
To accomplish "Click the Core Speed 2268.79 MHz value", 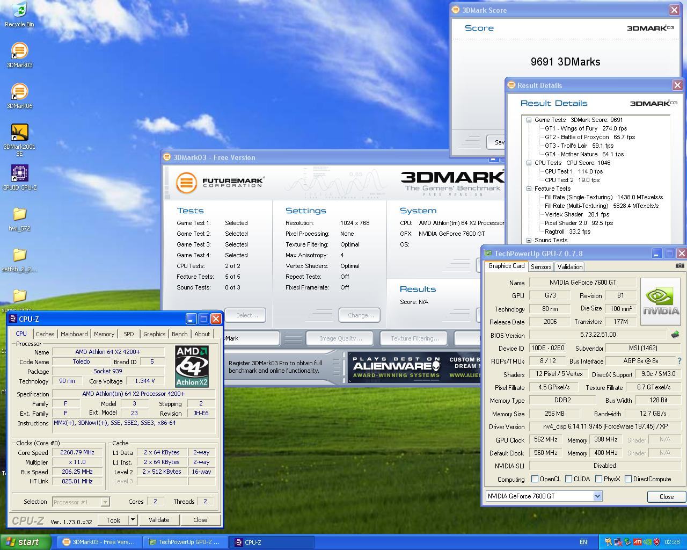I will [77, 452].
